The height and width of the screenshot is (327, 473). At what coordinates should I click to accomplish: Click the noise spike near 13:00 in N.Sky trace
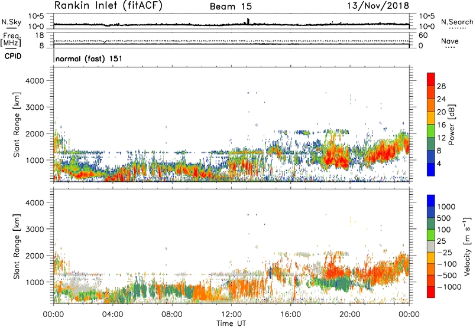248,21
